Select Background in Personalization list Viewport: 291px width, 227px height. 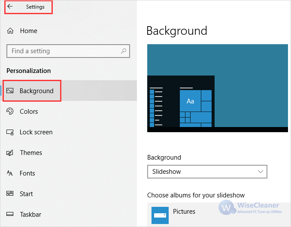[69, 91]
